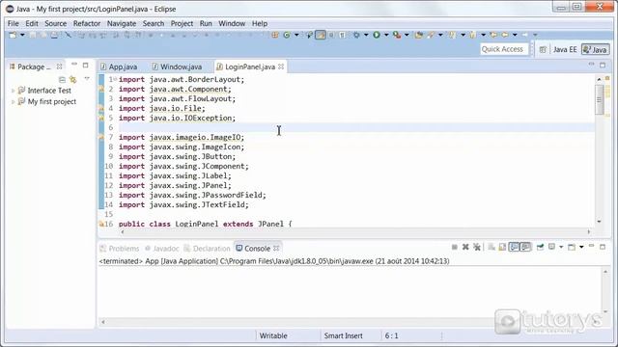Image resolution: width=618 pixels, height=347 pixels.
Task: Open the Source menu
Action: click(x=56, y=23)
